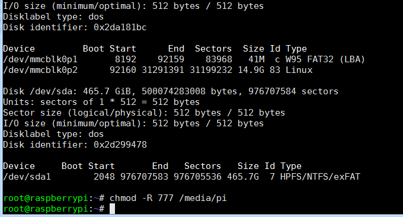
Task: Click the terminal cursor block at the prompt
Action: (113, 209)
